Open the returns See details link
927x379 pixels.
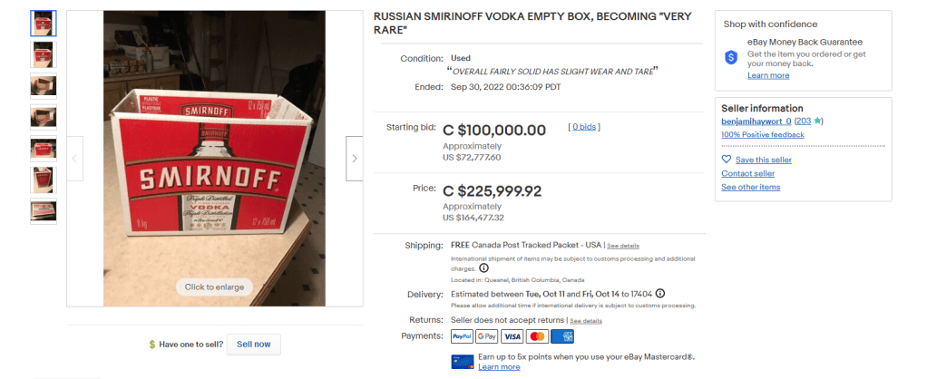click(586, 320)
